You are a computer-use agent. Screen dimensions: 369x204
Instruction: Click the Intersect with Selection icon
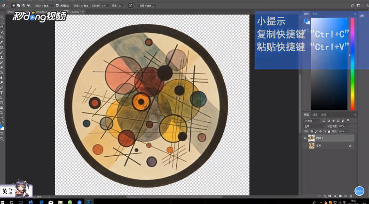(29, 6)
